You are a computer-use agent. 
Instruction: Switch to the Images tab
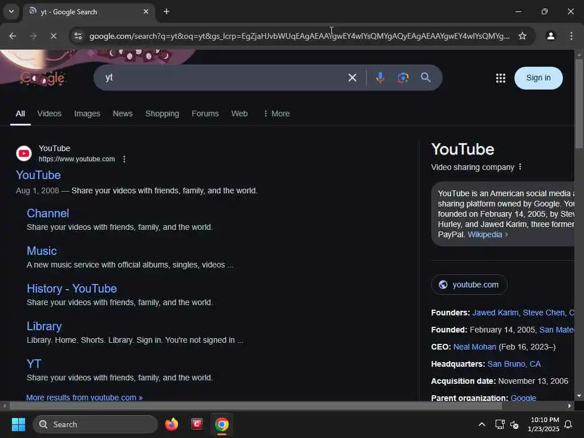pos(87,113)
